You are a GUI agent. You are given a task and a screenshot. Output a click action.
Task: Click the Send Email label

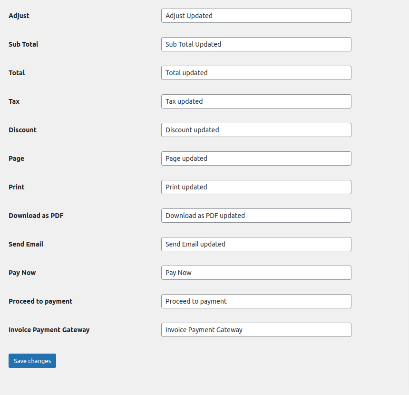pos(26,244)
